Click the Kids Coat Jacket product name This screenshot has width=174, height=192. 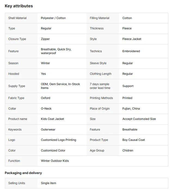pos(52,119)
